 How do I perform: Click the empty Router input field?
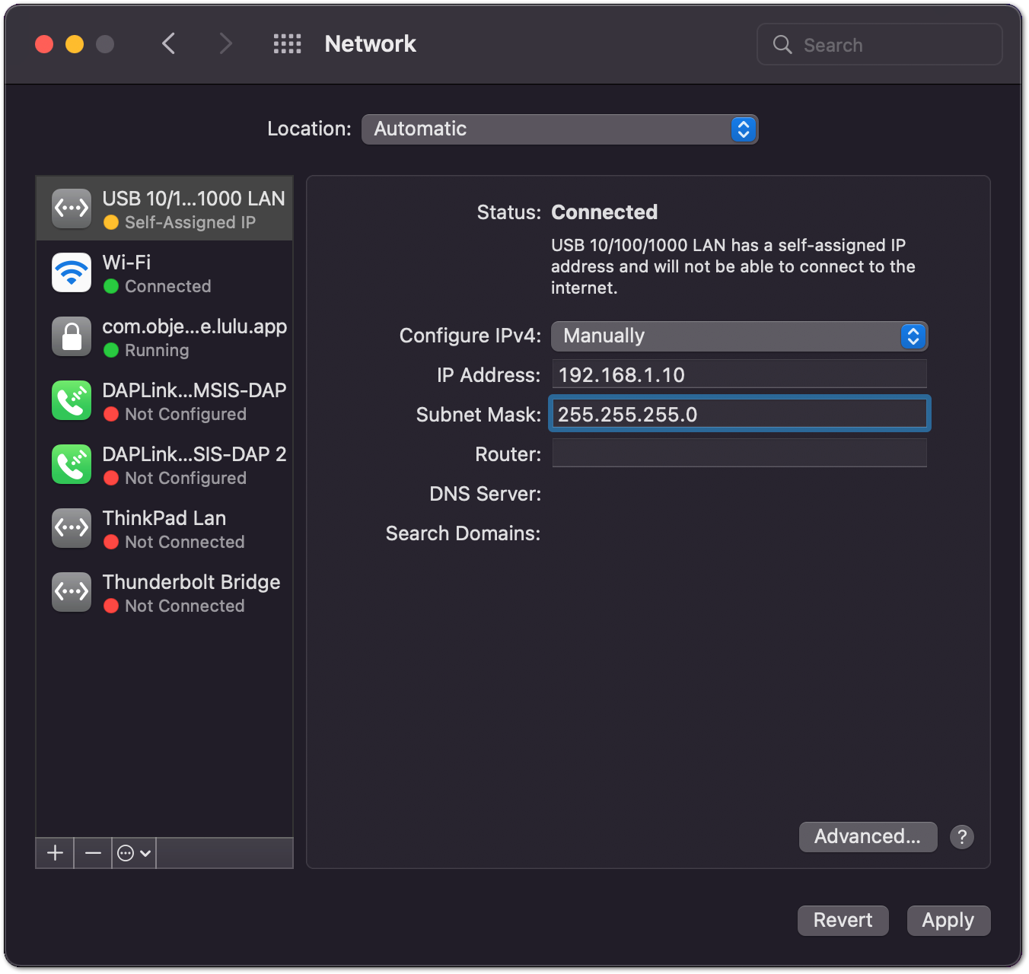(738, 454)
